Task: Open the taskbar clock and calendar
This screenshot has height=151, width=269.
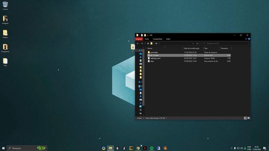Action: (x=257, y=148)
